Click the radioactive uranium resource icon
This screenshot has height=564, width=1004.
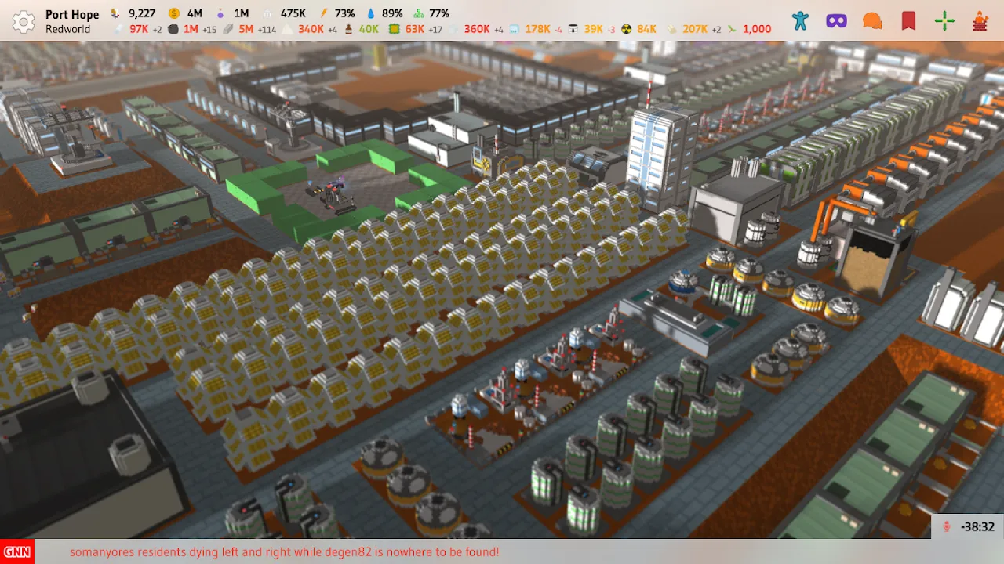tap(626, 29)
